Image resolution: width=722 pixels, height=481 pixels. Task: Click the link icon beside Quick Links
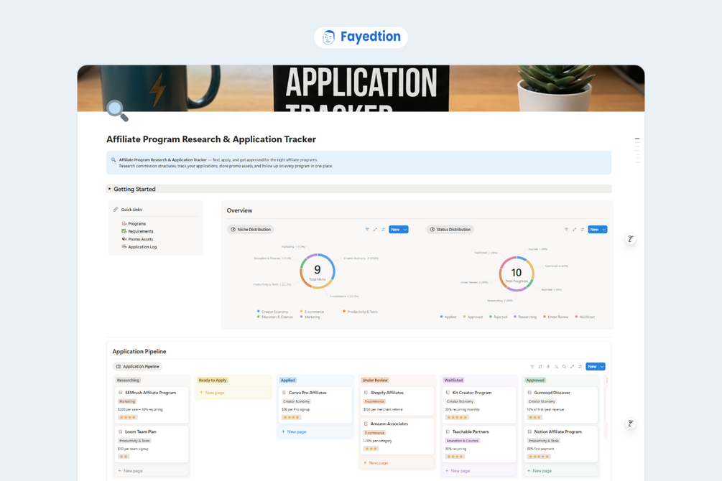tap(116, 210)
